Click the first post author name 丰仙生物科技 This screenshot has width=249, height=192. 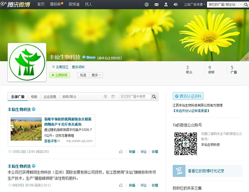(x=19, y=110)
